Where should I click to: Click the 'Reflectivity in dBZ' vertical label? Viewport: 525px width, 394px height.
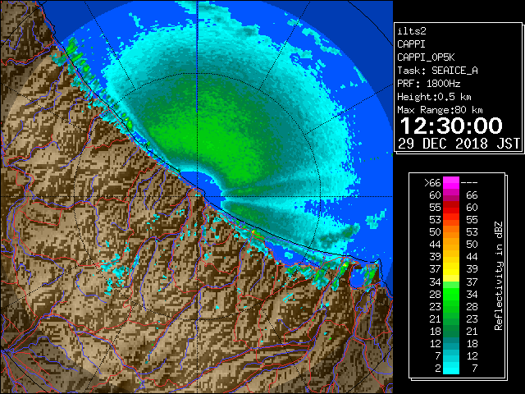click(499, 276)
